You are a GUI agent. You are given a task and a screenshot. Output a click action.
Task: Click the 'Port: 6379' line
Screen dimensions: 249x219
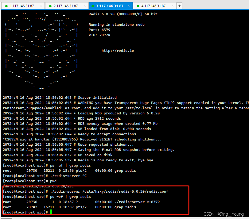point(99,30)
